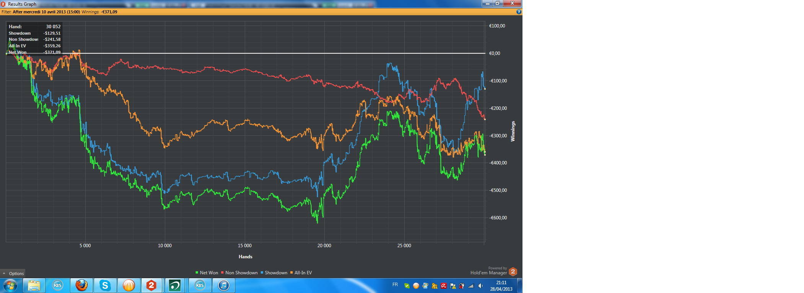This screenshot has height=293, width=804.
Task: Click the green Skype status tray icon
Action: click(407, 286)
